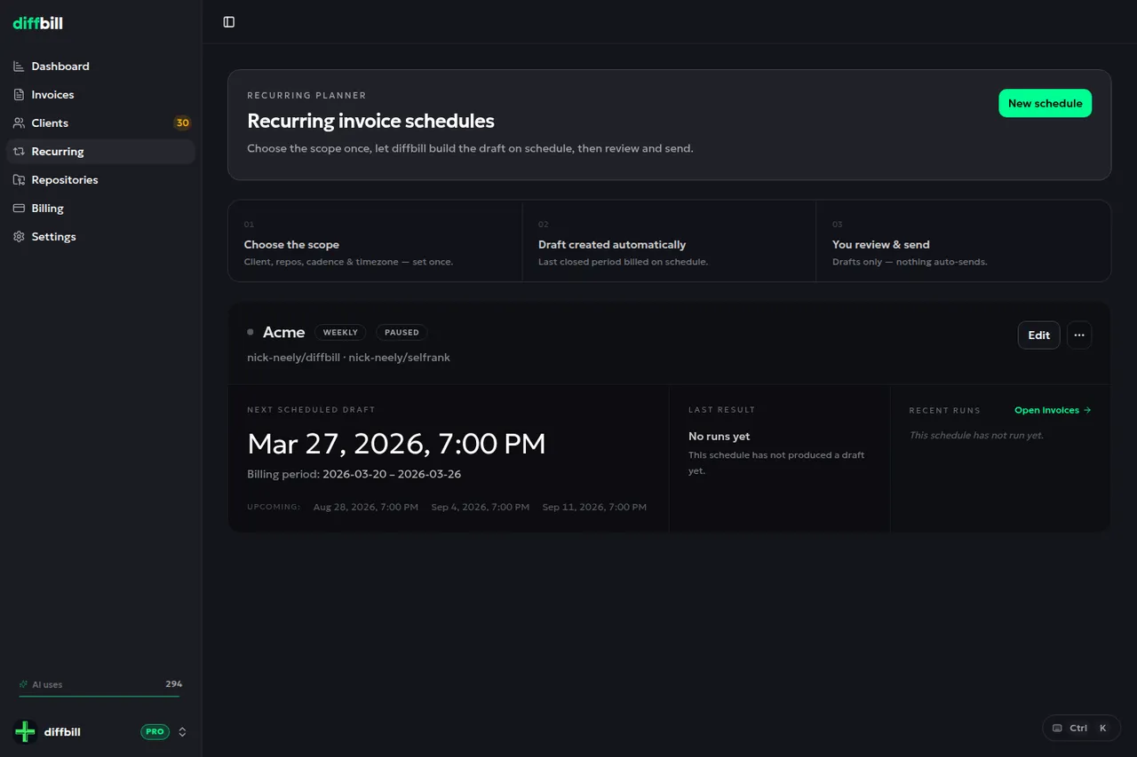Click the keyboard icon in shortcut pill
This screenshot has width=1137, height=757.
(x=1057, y=729)
